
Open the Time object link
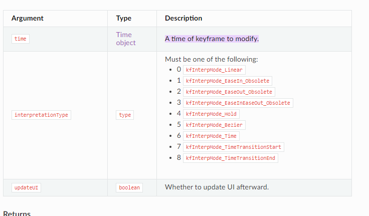(126, 39)
